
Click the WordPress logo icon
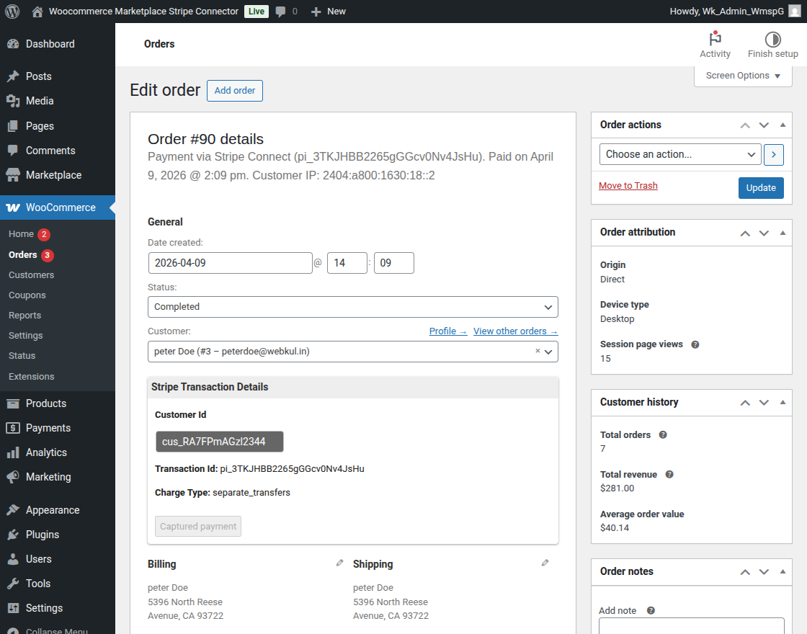click(x=12, y=12)
